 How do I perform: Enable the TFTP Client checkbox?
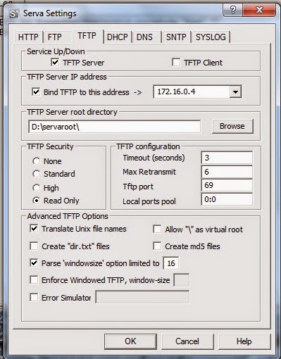[176, 63]
